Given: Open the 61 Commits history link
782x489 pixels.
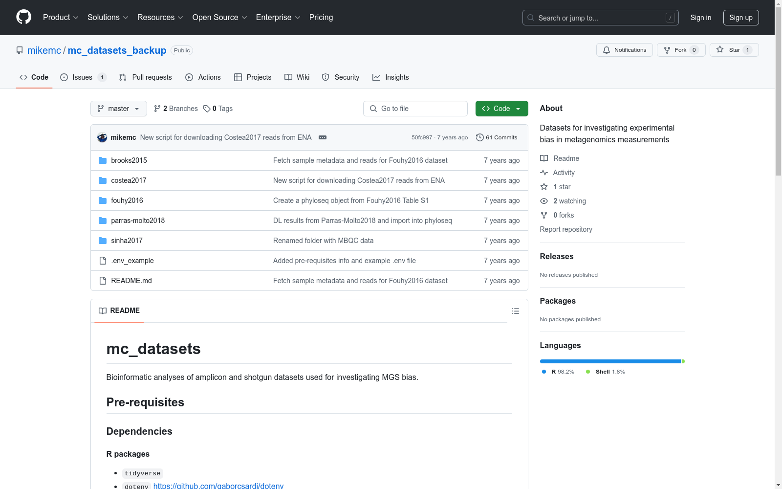Looking at the screenshot, I should [x=497, y=137].
